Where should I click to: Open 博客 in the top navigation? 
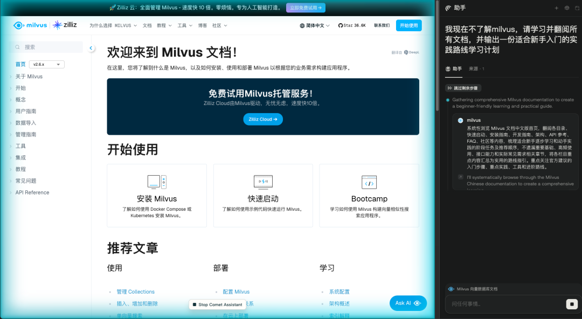pyautogui.click(x=203, y=26)
